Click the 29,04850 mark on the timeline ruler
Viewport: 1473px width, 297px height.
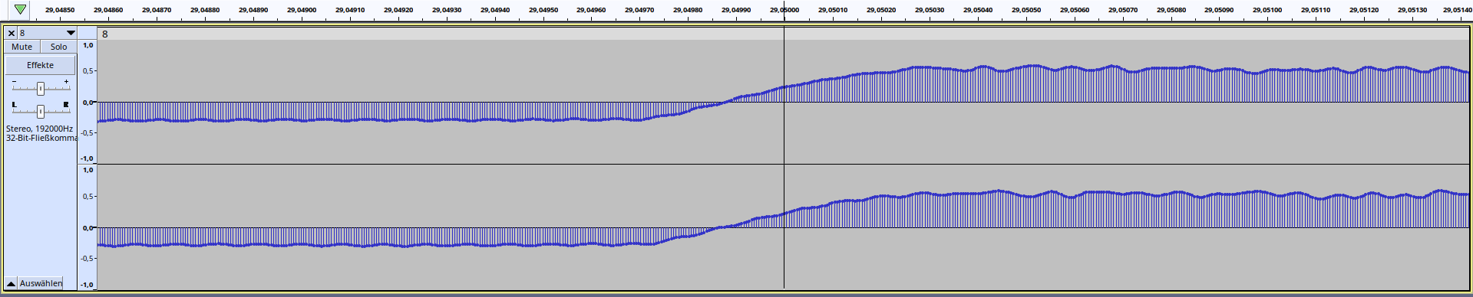(60, 10)
